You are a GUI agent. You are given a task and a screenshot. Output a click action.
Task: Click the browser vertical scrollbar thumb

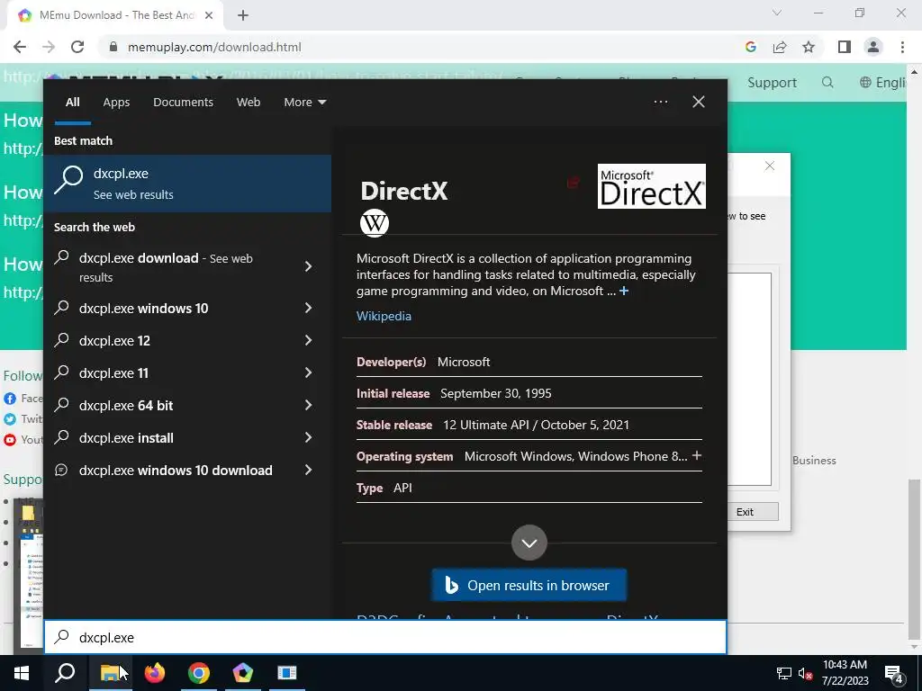[x=915, y=558]
